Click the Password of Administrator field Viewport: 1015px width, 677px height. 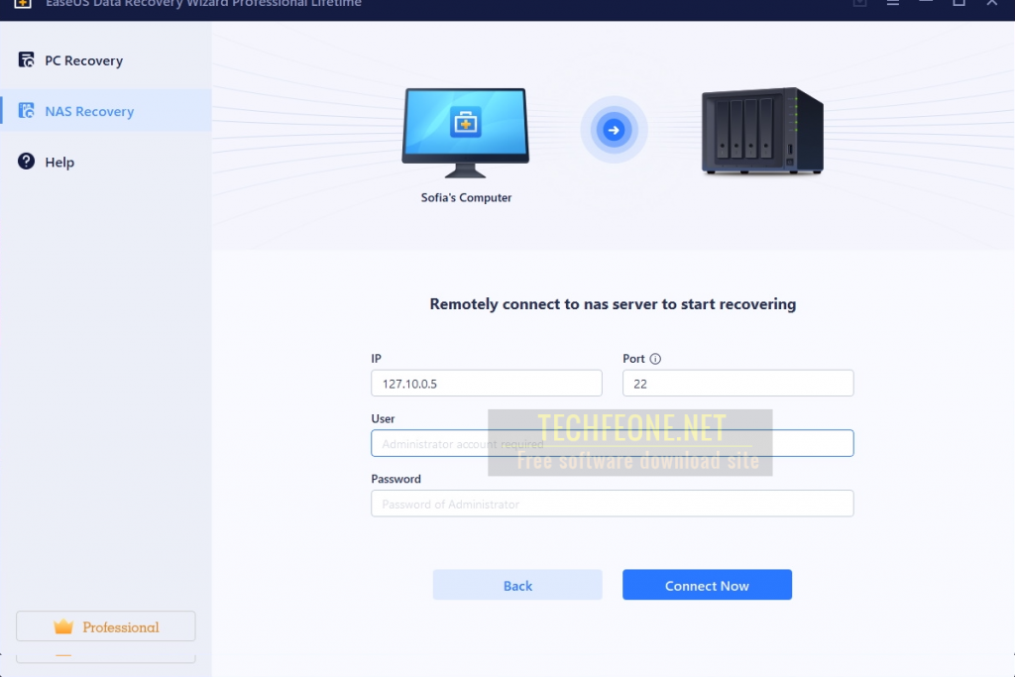612,504
